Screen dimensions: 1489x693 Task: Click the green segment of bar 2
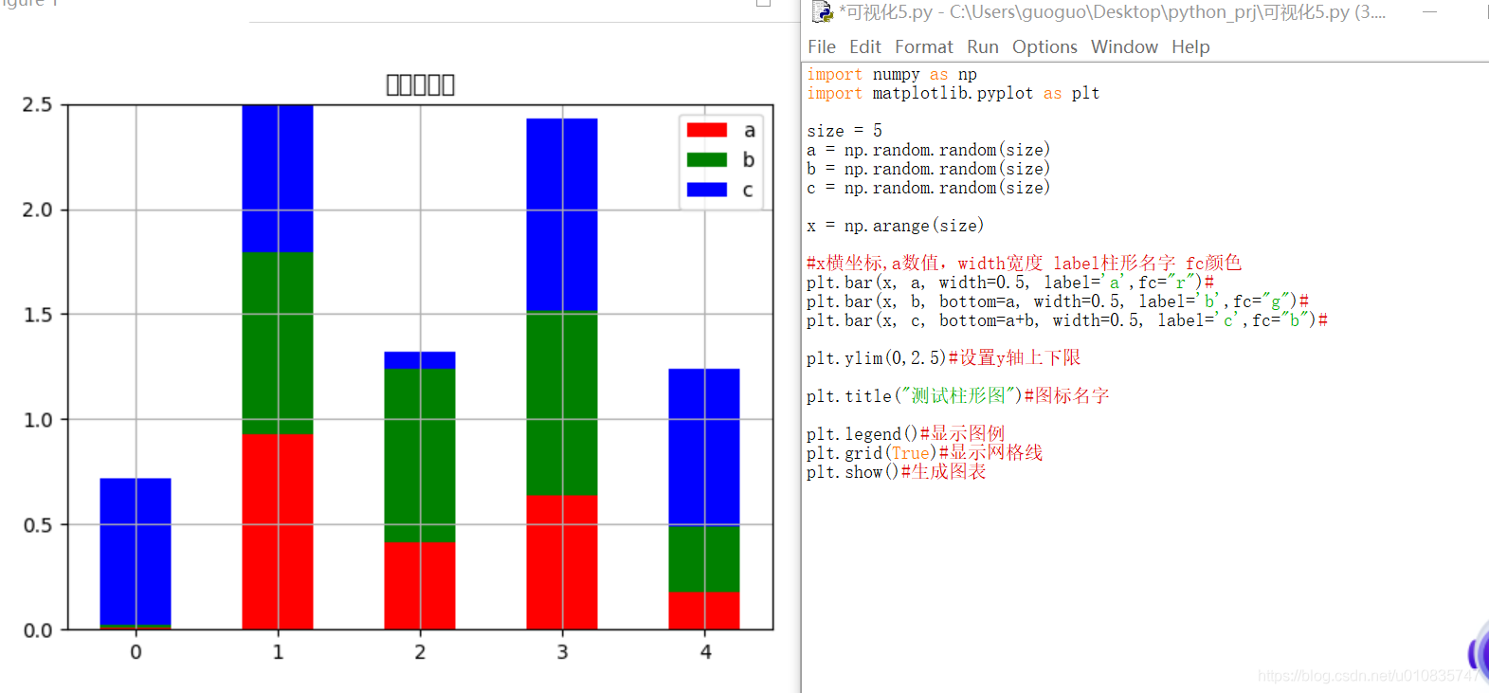420,455
